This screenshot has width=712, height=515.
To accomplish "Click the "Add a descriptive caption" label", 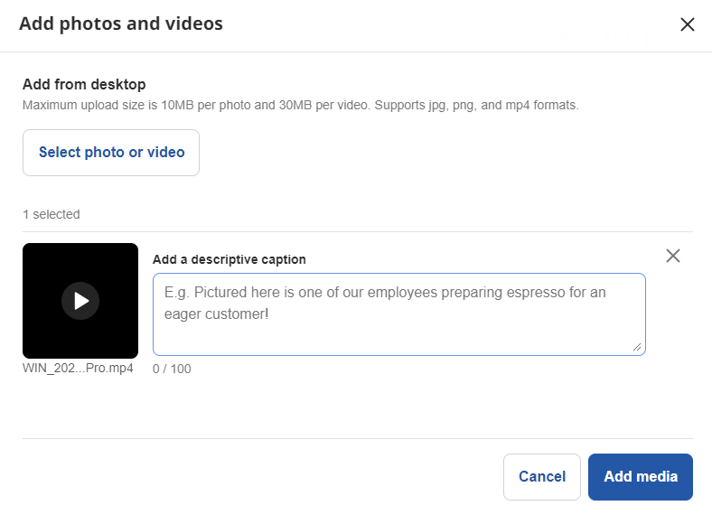I will (230, 259).
